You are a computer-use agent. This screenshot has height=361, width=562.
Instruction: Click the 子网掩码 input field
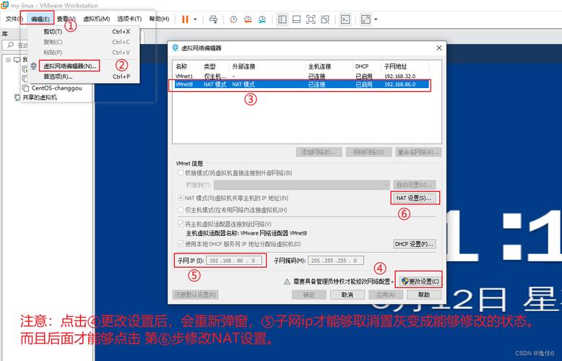(x=336, y=261)
